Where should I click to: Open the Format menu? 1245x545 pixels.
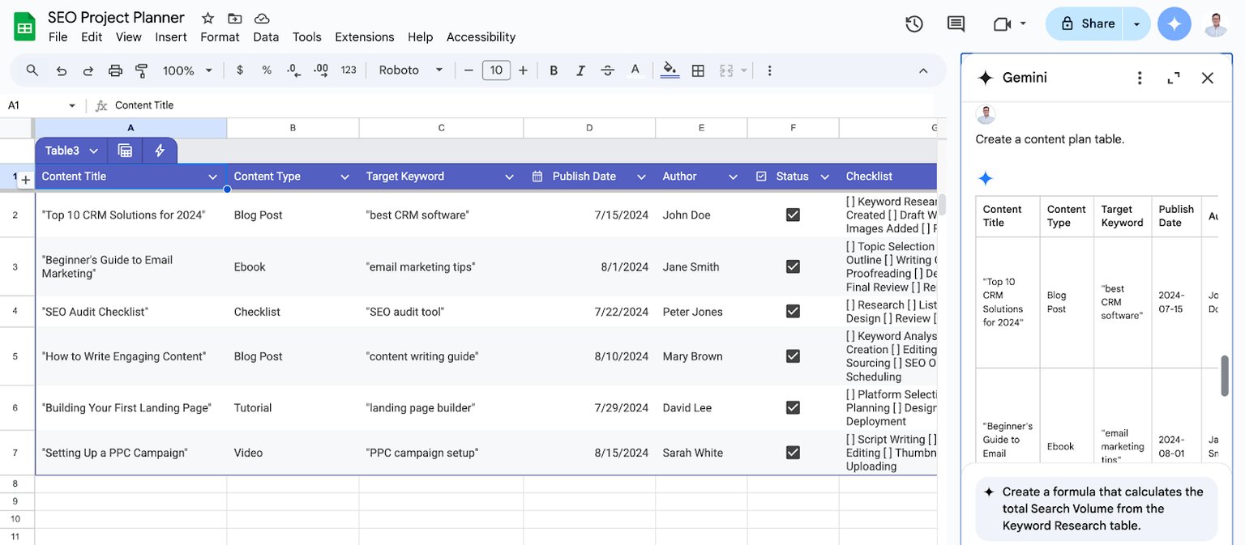220,36
